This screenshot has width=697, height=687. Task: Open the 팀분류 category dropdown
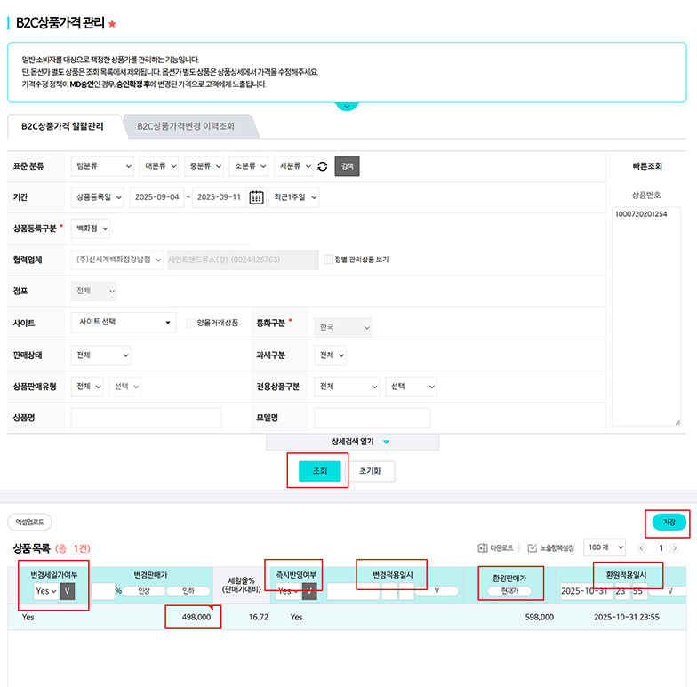coord(101,166)
